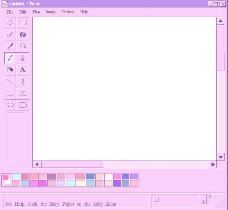Click the white background color box
Screen dimensions: 228x210
(x=8, y=182)
